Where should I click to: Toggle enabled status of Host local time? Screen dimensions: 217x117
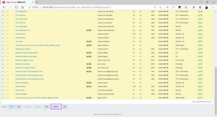point(200,38)
